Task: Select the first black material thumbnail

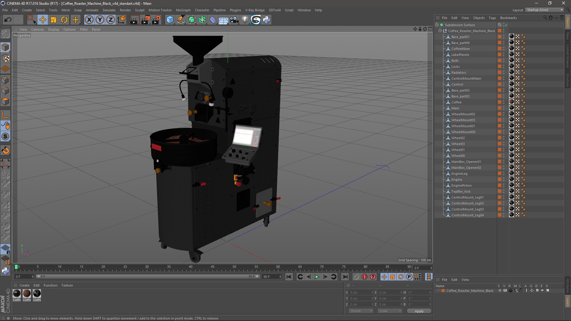Action: point(17,294)
